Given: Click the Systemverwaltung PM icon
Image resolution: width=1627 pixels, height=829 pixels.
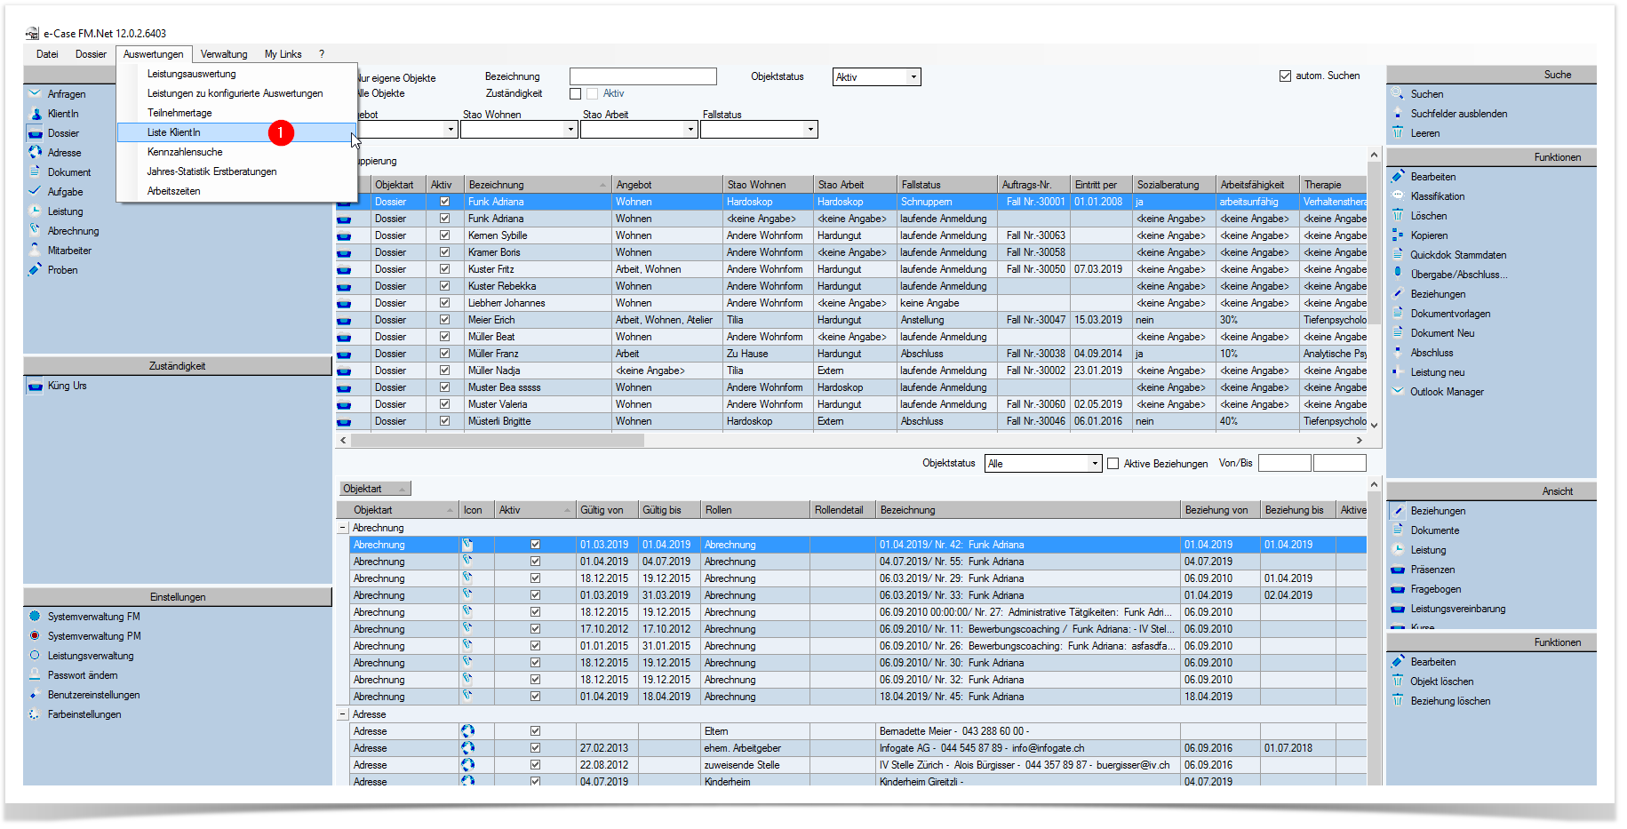Looking at the screenshot, I should (x=36, y=635).
